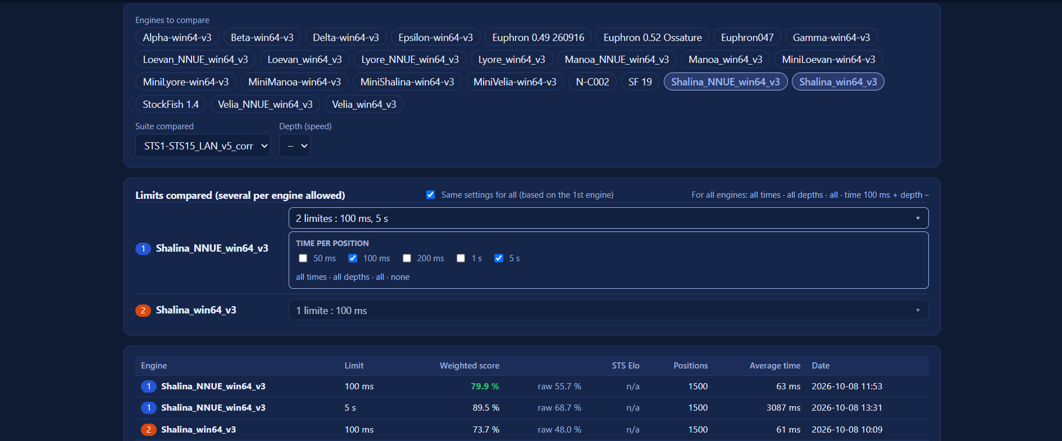Select the Lyore_NNUE_win64_v3 engine chip
The width and height of the screenshot is (1062, 441).
click(x=410, y=60)
